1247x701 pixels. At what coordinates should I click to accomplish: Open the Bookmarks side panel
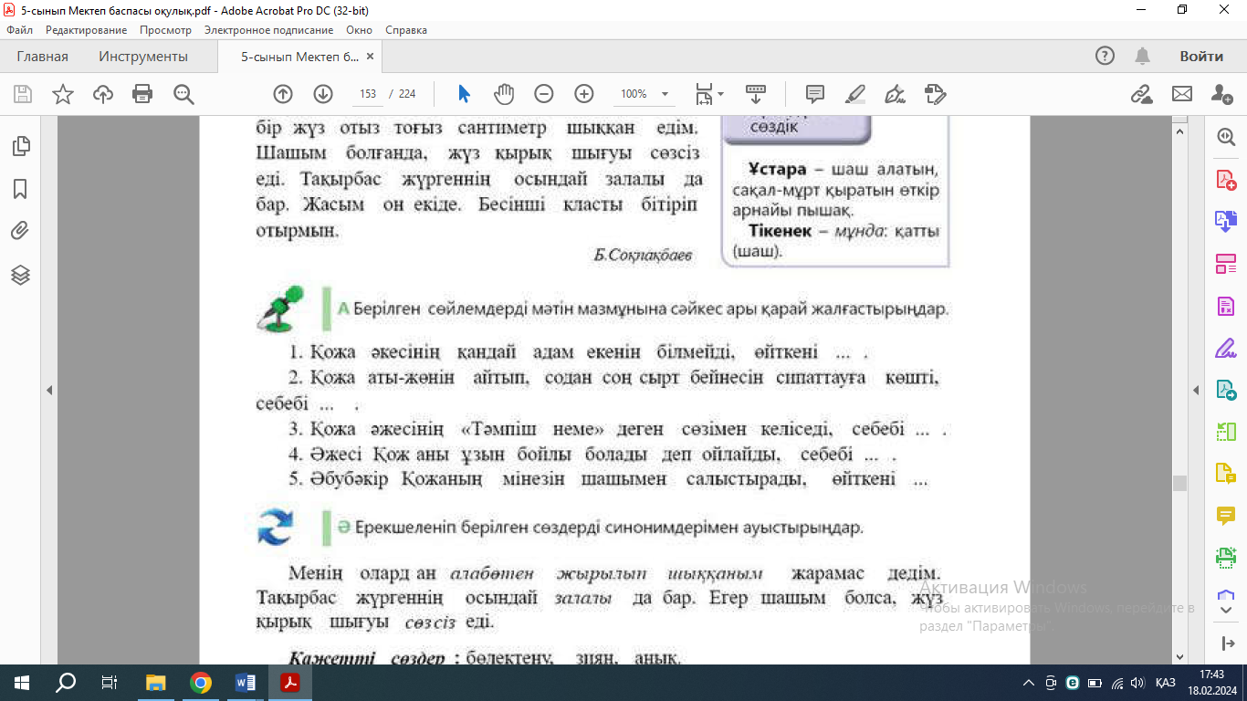[20, 189]
